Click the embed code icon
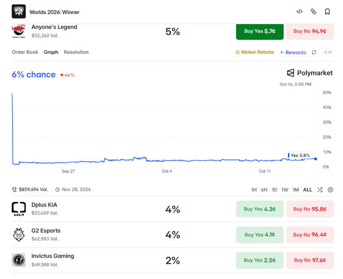The height and width of the screenshot is (279, 343). (299, 12)
